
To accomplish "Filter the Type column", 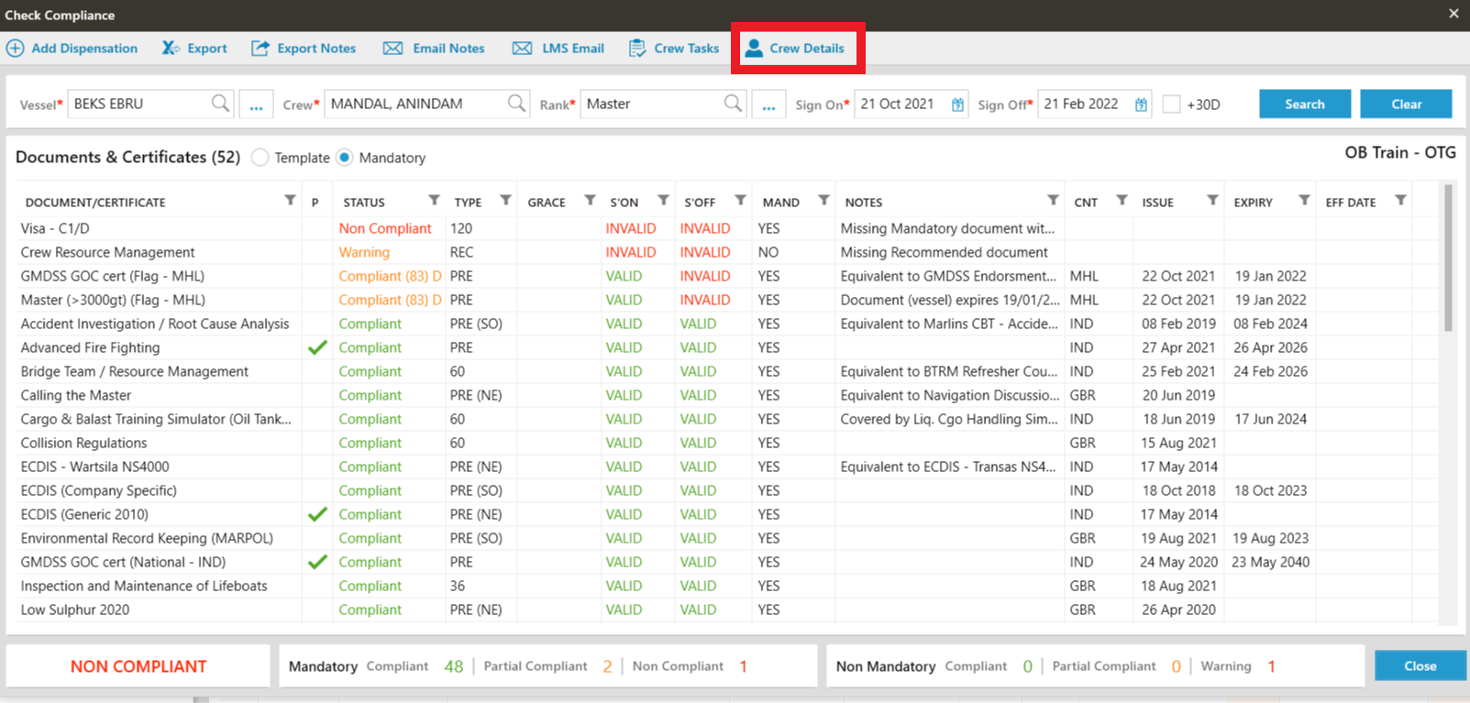I will point(505,201).
